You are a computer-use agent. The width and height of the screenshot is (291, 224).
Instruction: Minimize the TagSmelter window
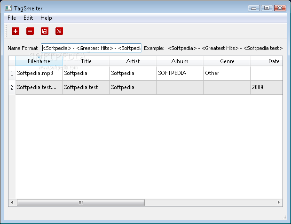click(x=254, y=8)
